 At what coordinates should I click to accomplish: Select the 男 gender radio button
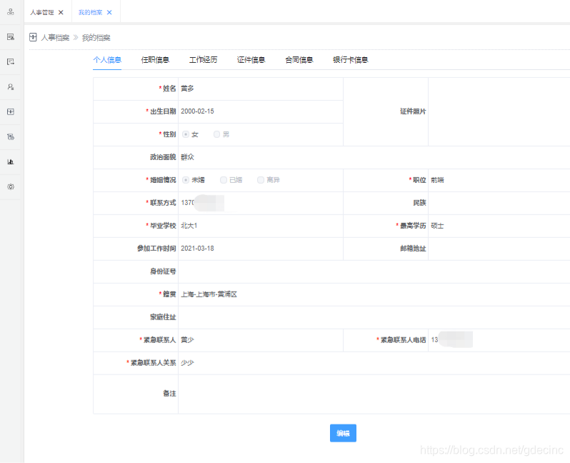pyautogui.click(x=216, y=134)
